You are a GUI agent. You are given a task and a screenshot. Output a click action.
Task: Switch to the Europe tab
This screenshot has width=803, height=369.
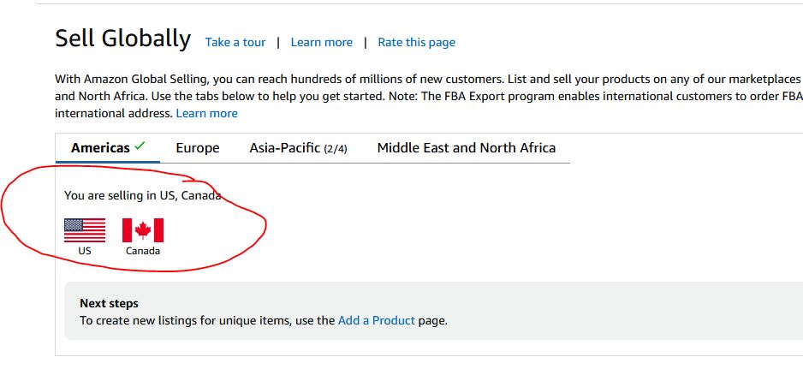coord(198,148)
